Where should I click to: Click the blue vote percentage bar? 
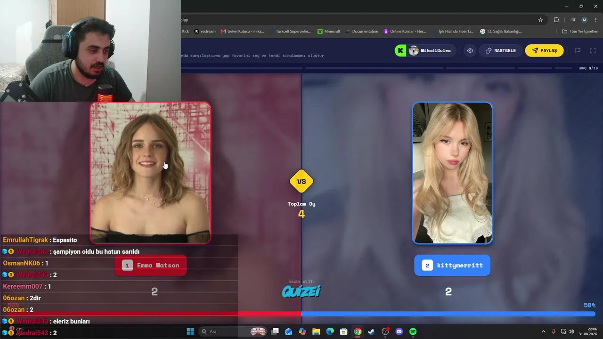pos(448,314)
